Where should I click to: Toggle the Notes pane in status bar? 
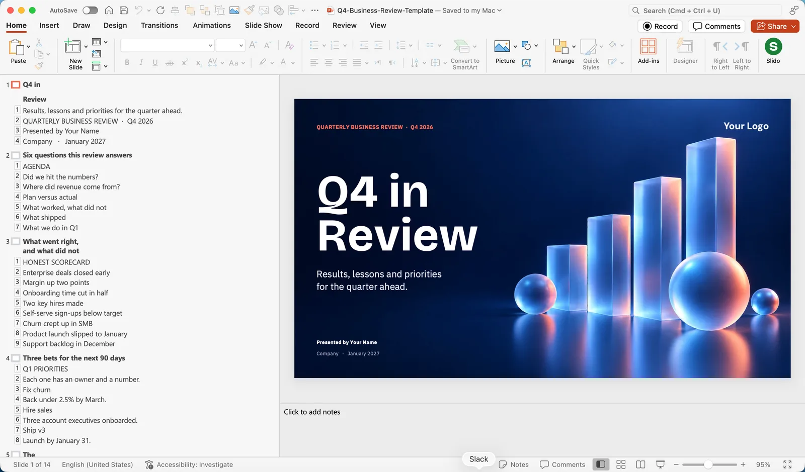514,464
